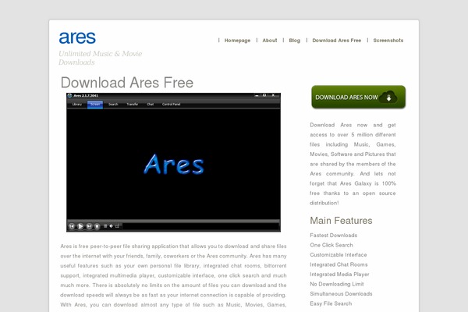Viewport: 468px width, 312px height.
Task: Click the playlist icon beside the stop button
Action: (105, 226)
